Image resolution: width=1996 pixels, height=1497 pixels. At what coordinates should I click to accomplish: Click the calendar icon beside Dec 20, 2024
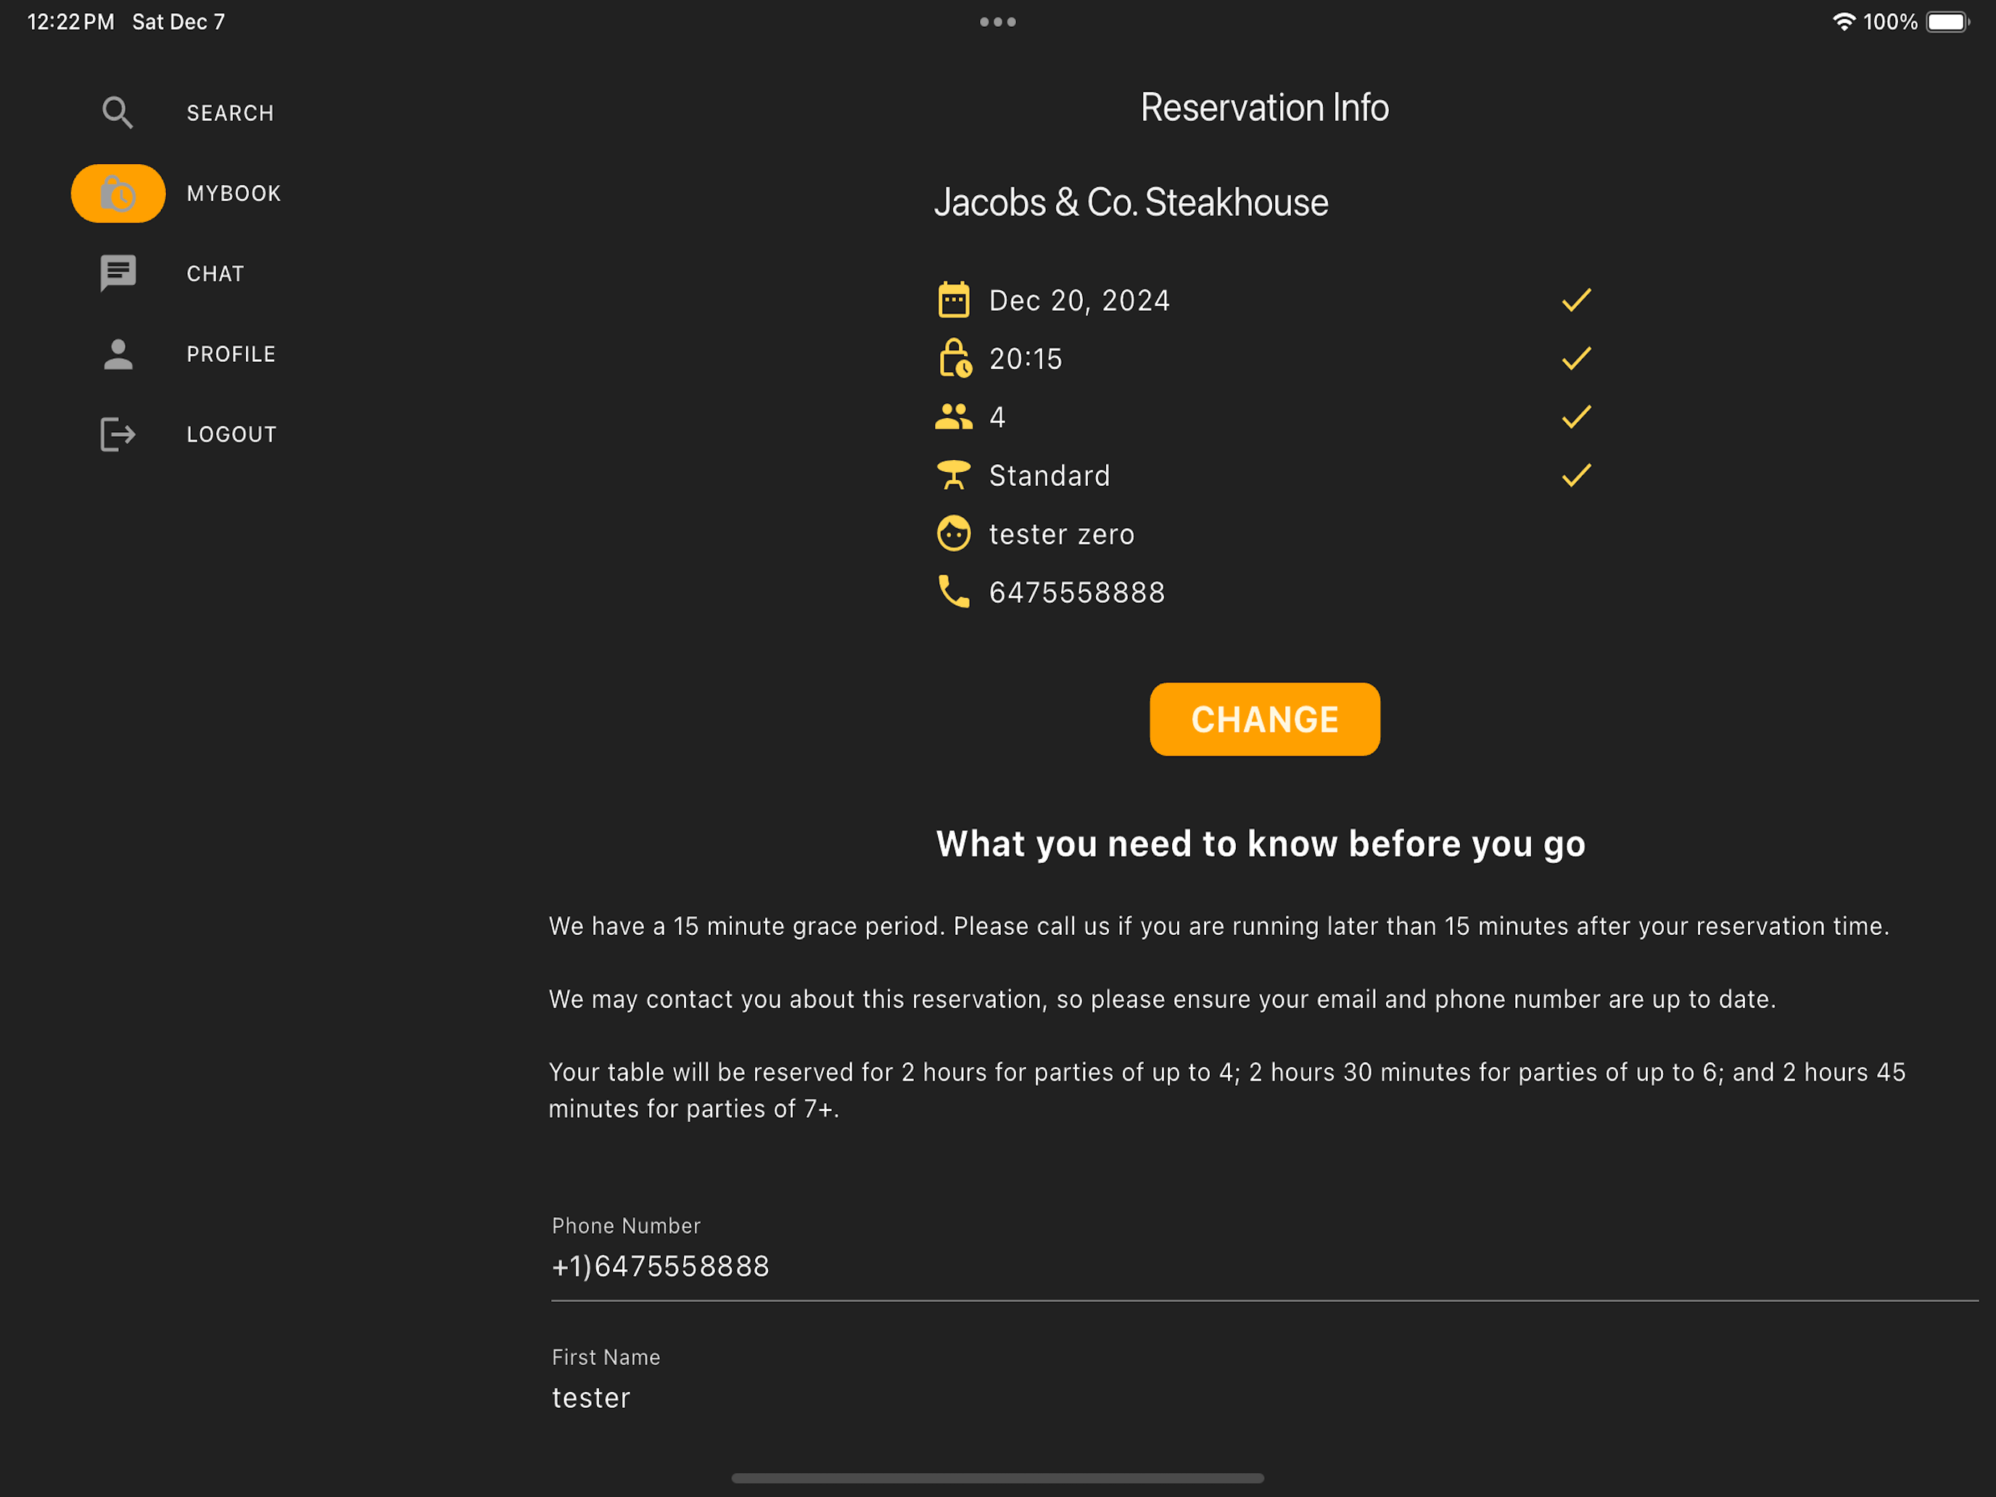954,300
